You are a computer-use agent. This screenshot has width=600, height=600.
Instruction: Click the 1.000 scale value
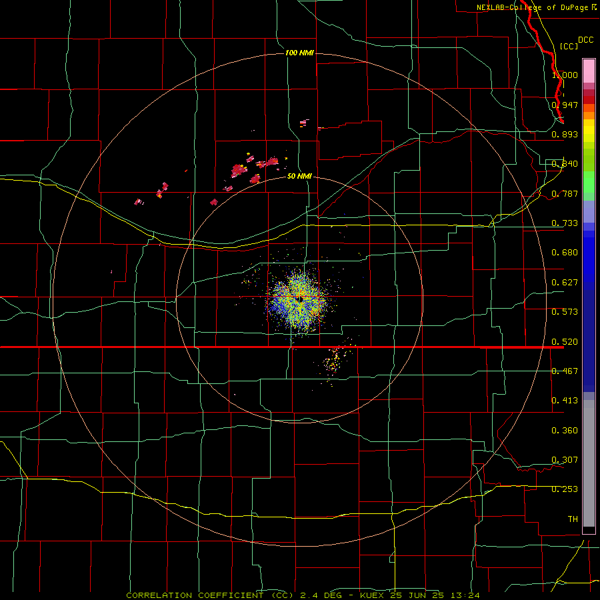click(x=565, y=75)
